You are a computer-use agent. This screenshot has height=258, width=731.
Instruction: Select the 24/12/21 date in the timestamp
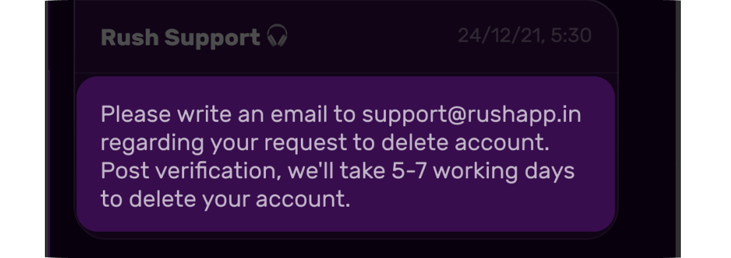pyautogui.click(x=501, y=36)
